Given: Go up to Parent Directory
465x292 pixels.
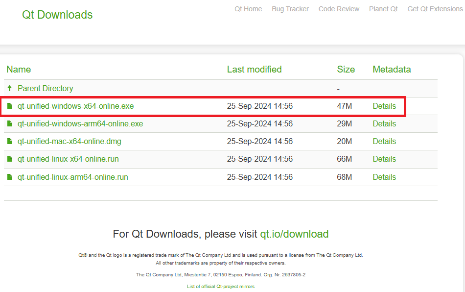Looking at the screenshot, I should coord(46,88).
